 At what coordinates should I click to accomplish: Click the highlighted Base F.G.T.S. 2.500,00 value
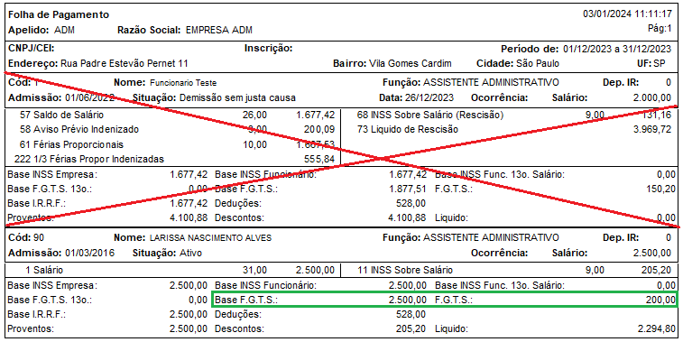(x=407, y=300)
